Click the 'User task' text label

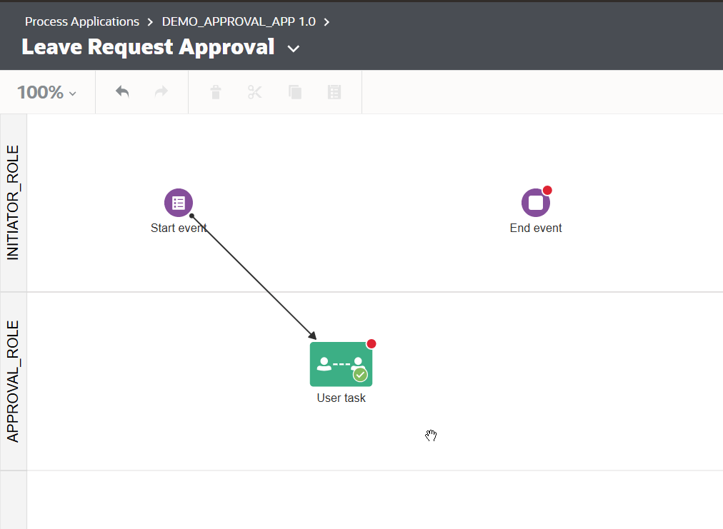coord(341,398)
